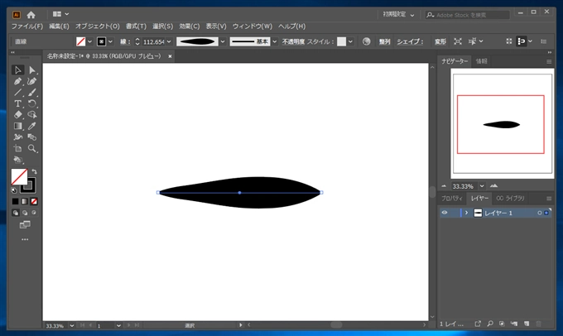Switch to Gradient fill mode button

click(24, 201)
